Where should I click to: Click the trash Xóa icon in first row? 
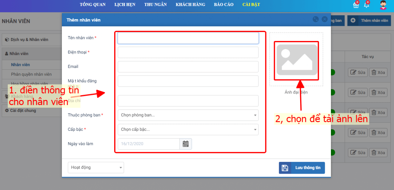(374, 72)
